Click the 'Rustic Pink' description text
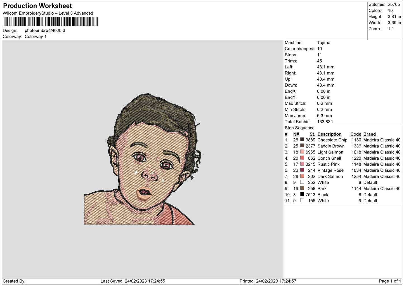The width and height of the screenshot is (404, 286). [x=329, y=164]
